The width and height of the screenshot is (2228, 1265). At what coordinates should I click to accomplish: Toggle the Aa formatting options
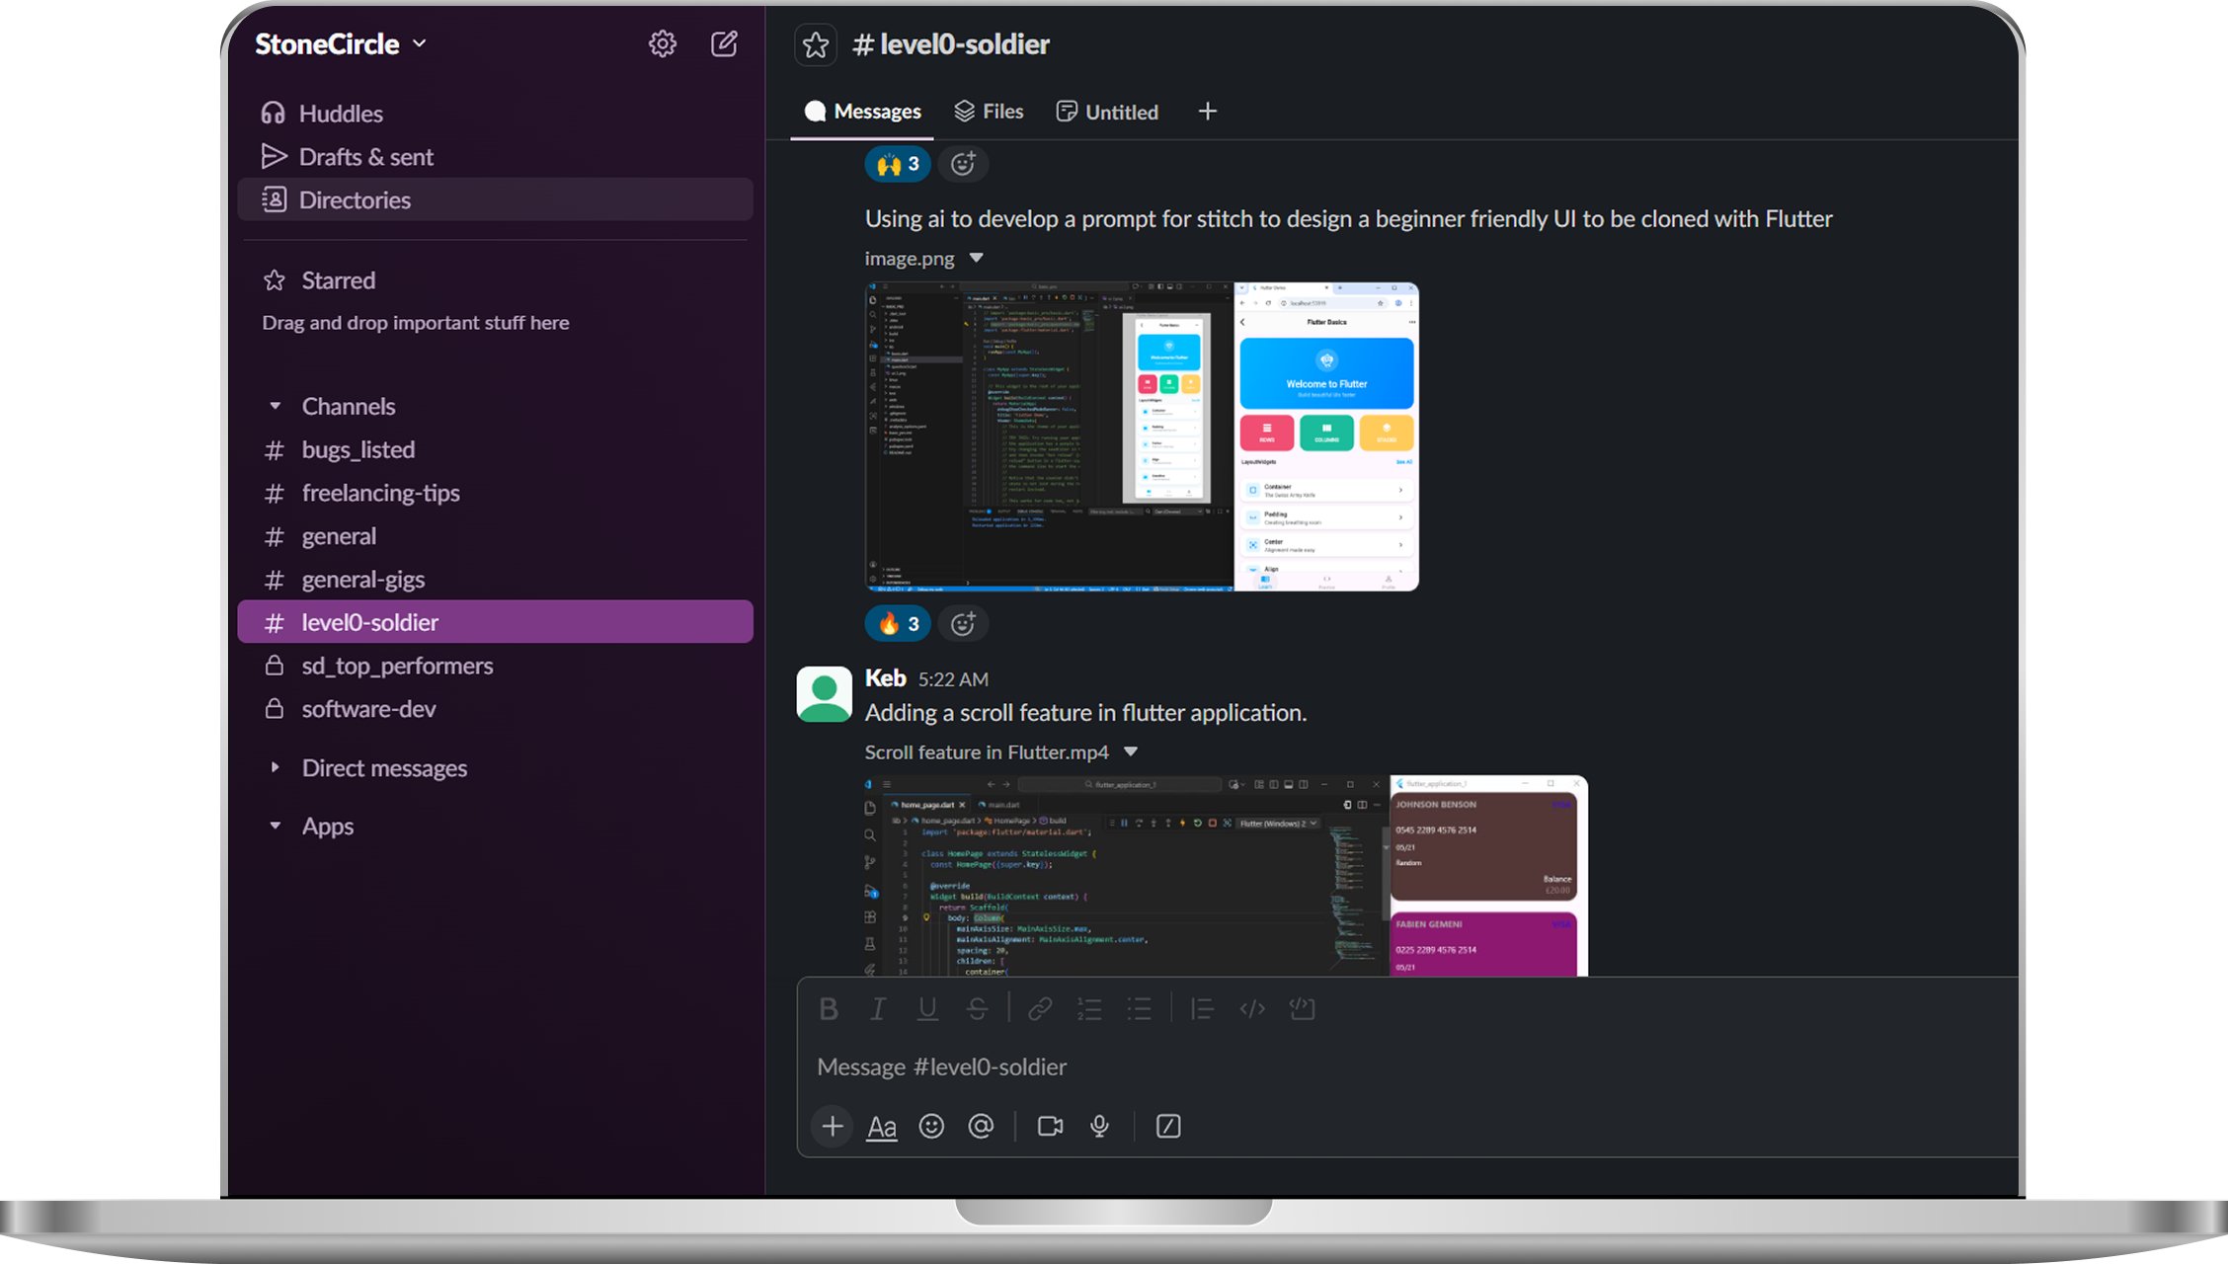click(x=881, y=1126)
